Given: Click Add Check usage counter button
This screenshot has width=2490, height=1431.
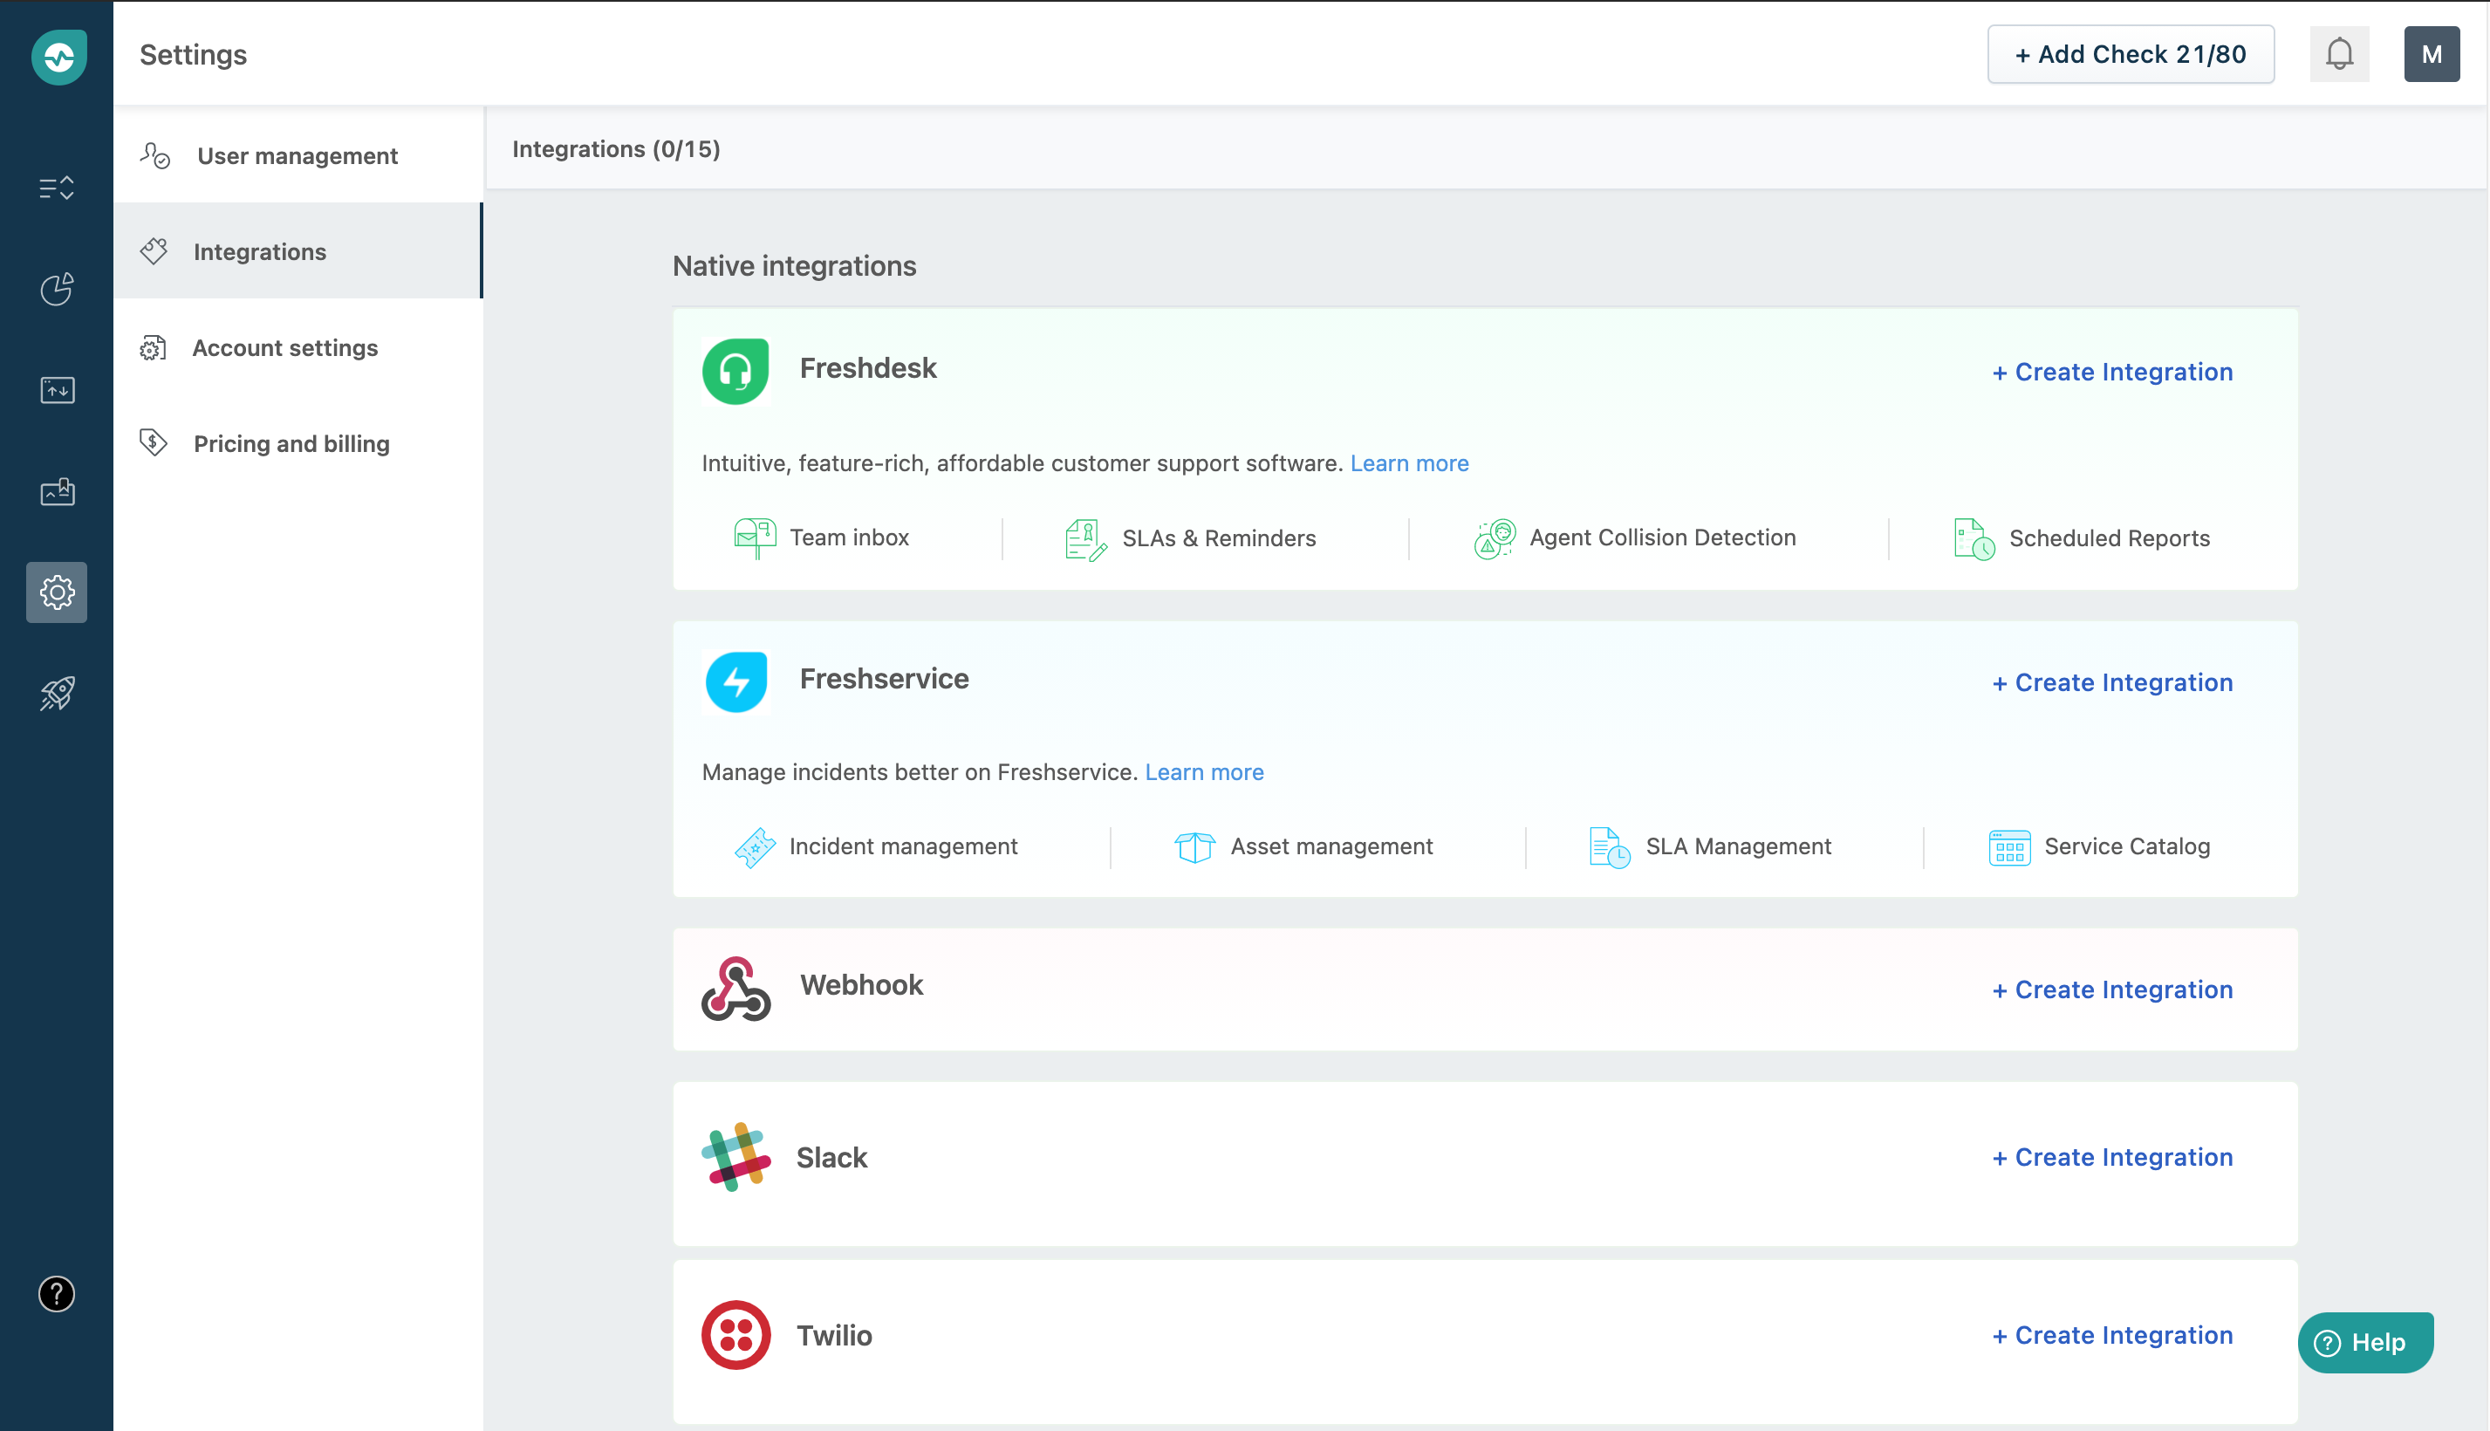Looking at the screenshot, I should (2131, 54).
